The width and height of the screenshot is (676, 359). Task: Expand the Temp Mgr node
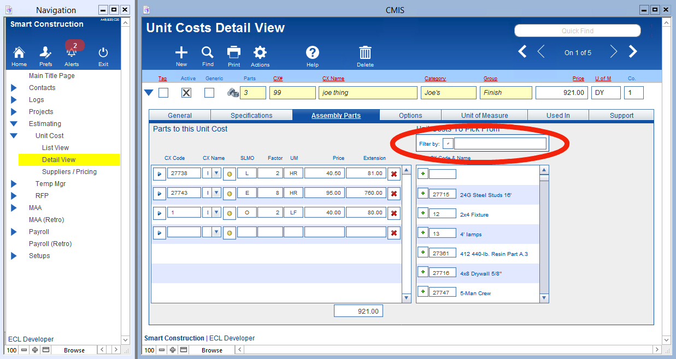click(x=14, y=184)
